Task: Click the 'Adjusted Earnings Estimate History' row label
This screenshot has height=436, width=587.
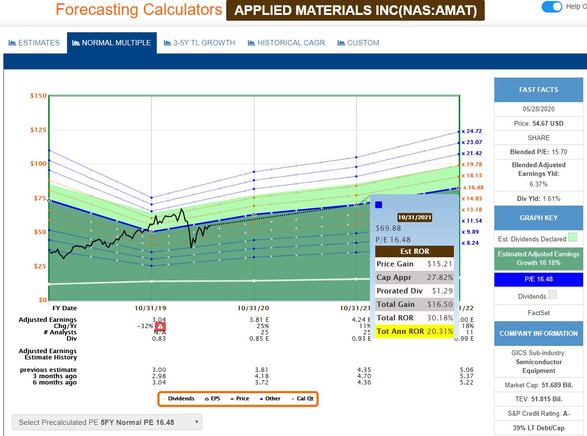Action: pos(48,355)
